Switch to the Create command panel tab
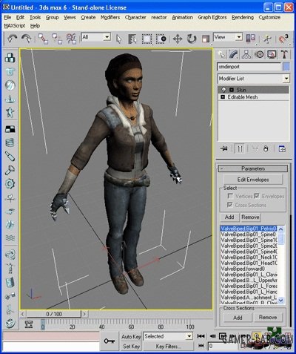Viewport: 296px width, 354px height. point(221,54)
